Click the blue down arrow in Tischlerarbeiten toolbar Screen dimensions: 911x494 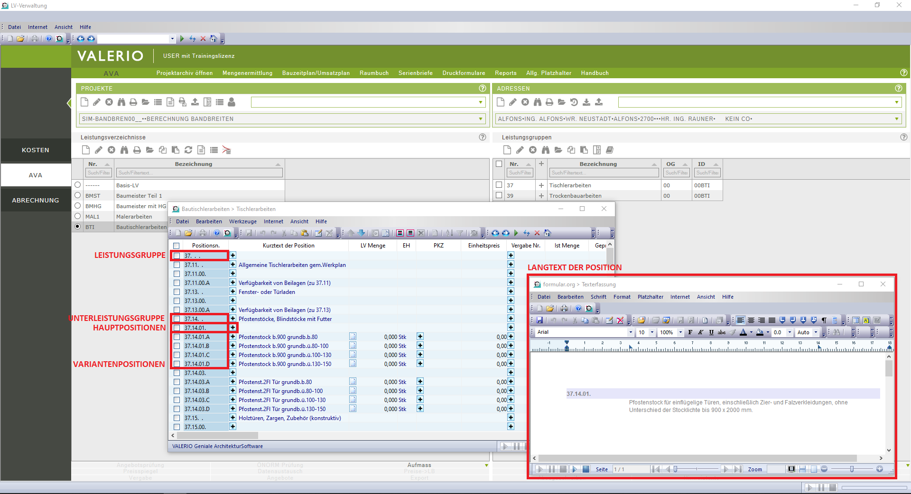click(x=362, y=233)
